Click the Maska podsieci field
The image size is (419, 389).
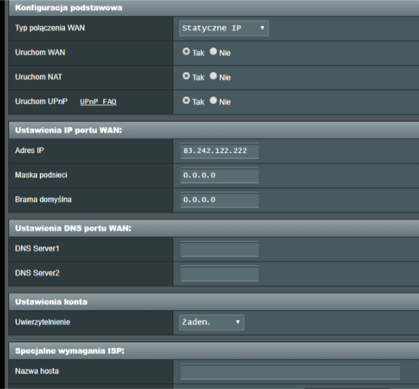click(219, 175)
